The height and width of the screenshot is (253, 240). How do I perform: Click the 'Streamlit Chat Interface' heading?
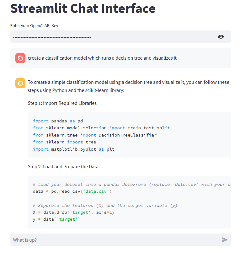(x=83, y=8)
